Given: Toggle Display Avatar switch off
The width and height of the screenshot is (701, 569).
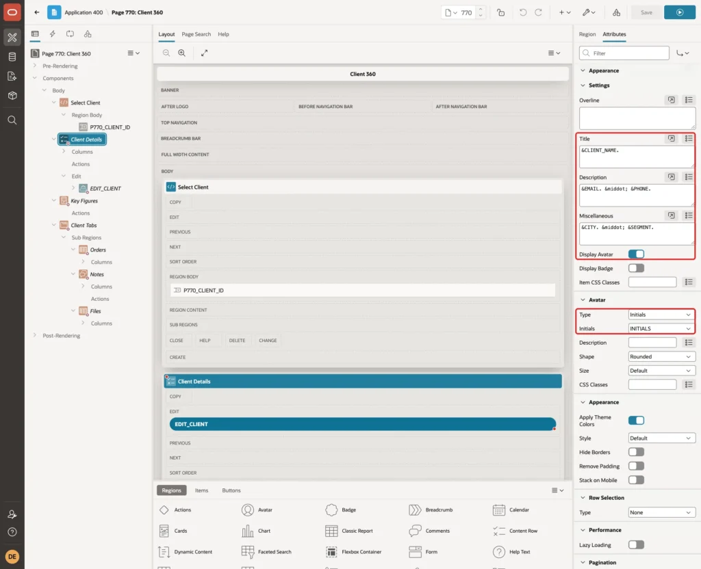Looking at the screenshot, I should point(636,254).
